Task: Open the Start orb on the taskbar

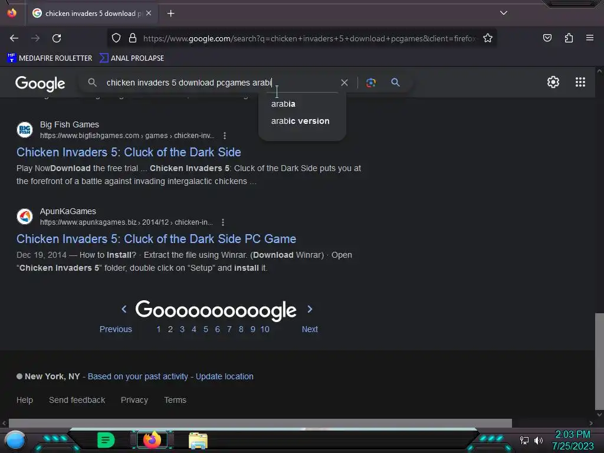Action: (x=15, y=440)
